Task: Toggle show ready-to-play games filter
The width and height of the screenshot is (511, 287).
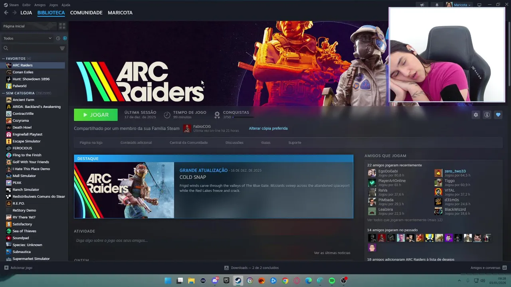Action: tap(65, 38)
